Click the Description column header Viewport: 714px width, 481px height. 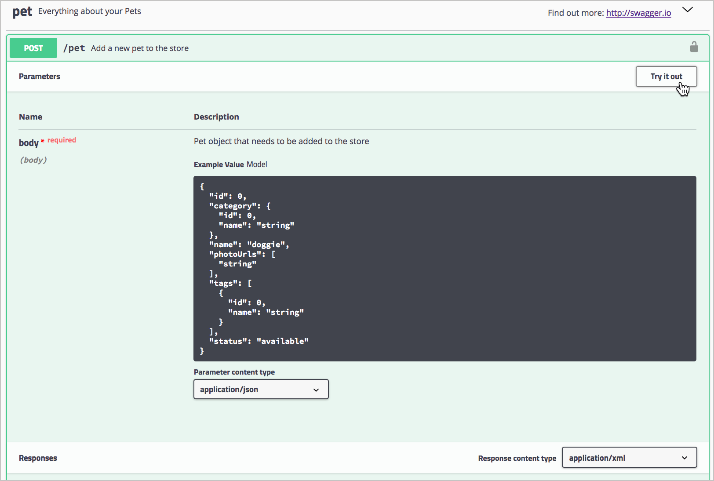point(216,117)
